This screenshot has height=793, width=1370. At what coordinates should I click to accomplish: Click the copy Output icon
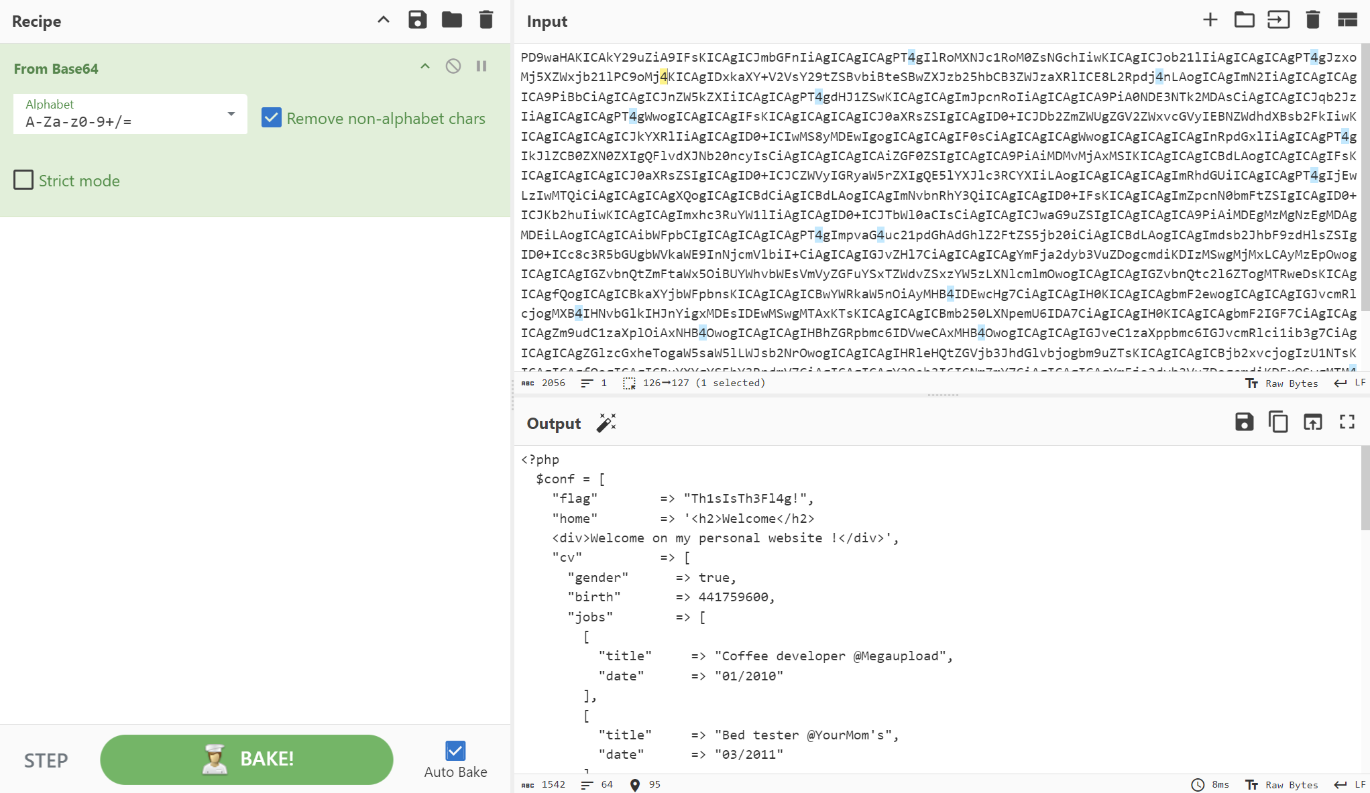1278,422
